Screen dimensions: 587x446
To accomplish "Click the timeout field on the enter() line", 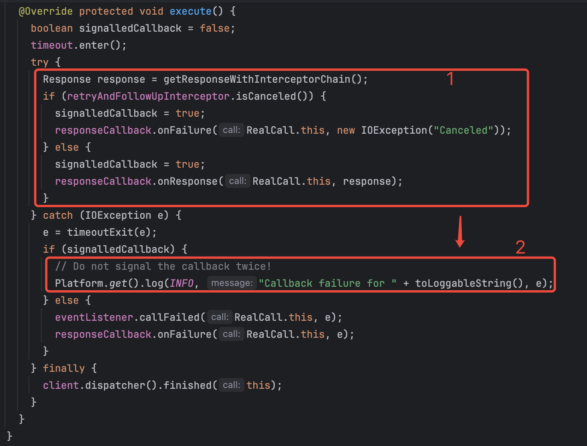I will (51, 45).
